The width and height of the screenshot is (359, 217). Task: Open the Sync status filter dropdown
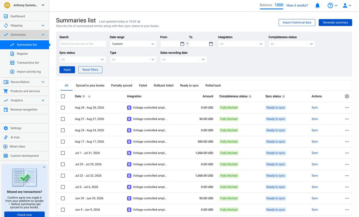[x=83, y=60]
